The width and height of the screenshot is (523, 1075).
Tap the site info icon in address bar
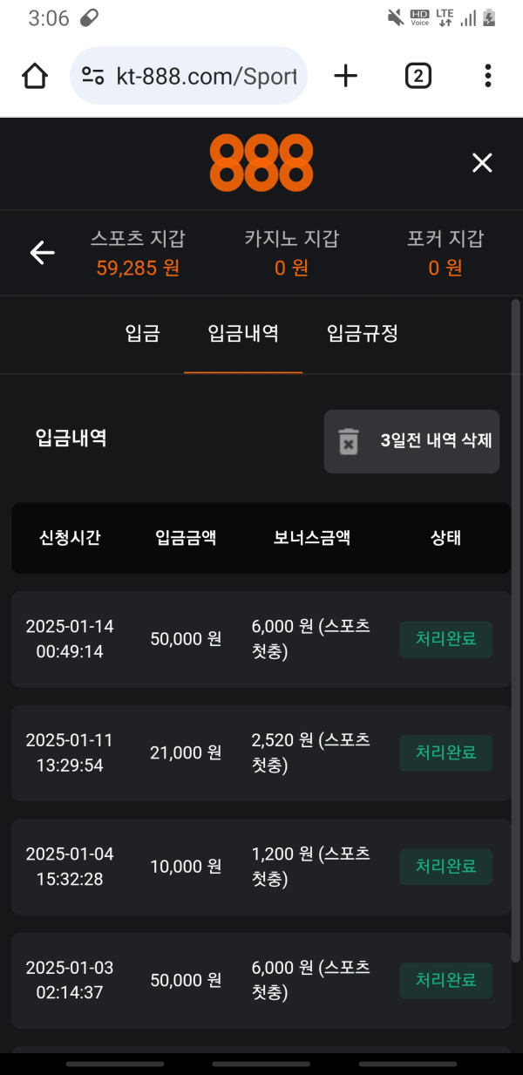coord(93,76)
